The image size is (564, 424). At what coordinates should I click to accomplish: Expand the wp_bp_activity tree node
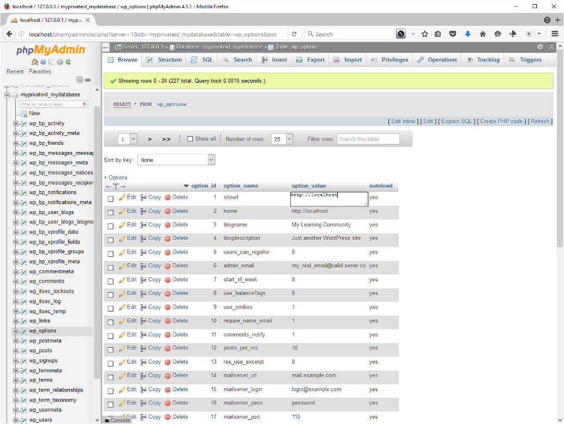(15, 124)
